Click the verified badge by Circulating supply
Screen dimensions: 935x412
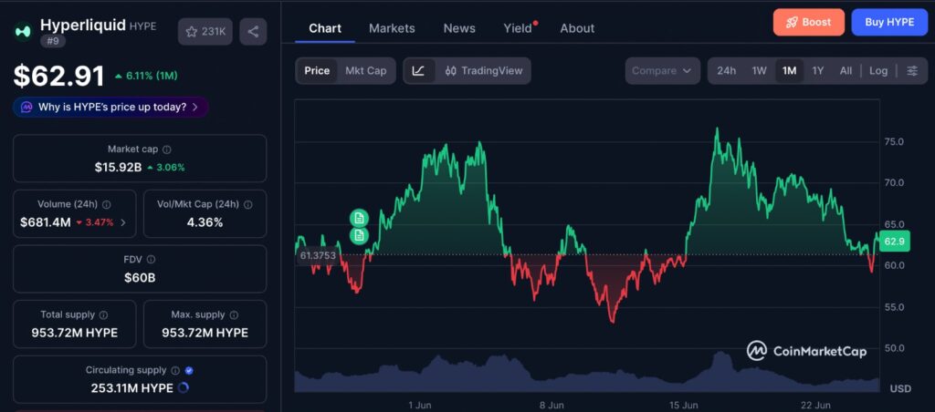(x=189, y=370)
